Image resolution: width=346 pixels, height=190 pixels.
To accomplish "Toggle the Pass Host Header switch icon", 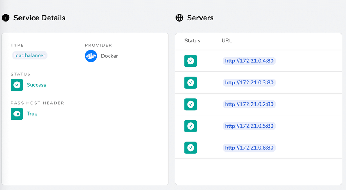I will coord(17,114).
